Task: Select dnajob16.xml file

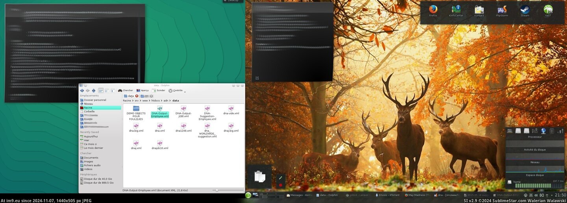Action: click(160, 145)
